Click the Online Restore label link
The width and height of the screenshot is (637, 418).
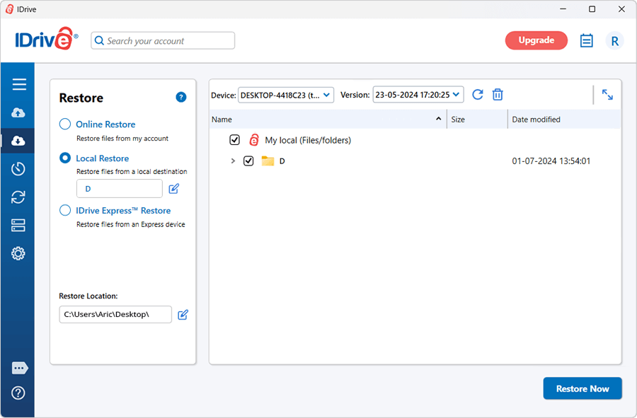(x=105, y=124)
